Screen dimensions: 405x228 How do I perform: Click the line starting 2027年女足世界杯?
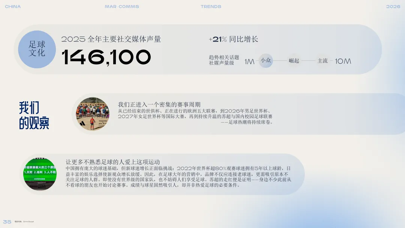click(x=195, y=117)
